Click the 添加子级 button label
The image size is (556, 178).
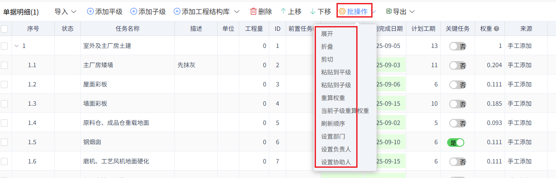tap(152, 12)
